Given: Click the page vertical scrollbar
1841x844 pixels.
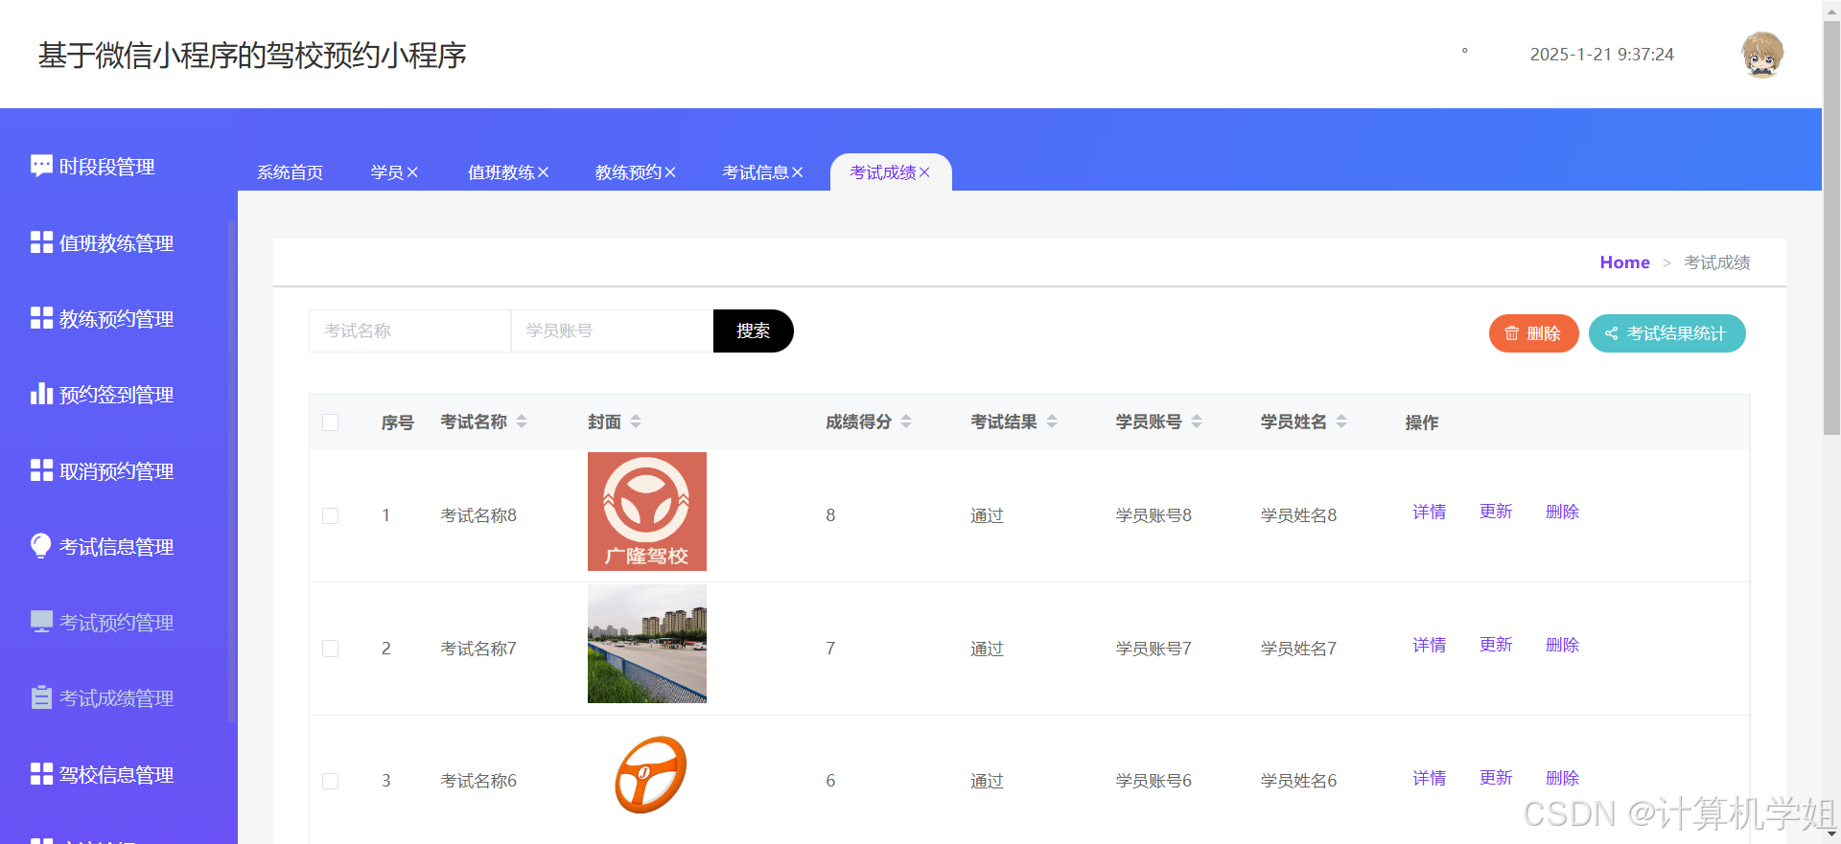Looking at the screenshot, I should coord(1831,230).
